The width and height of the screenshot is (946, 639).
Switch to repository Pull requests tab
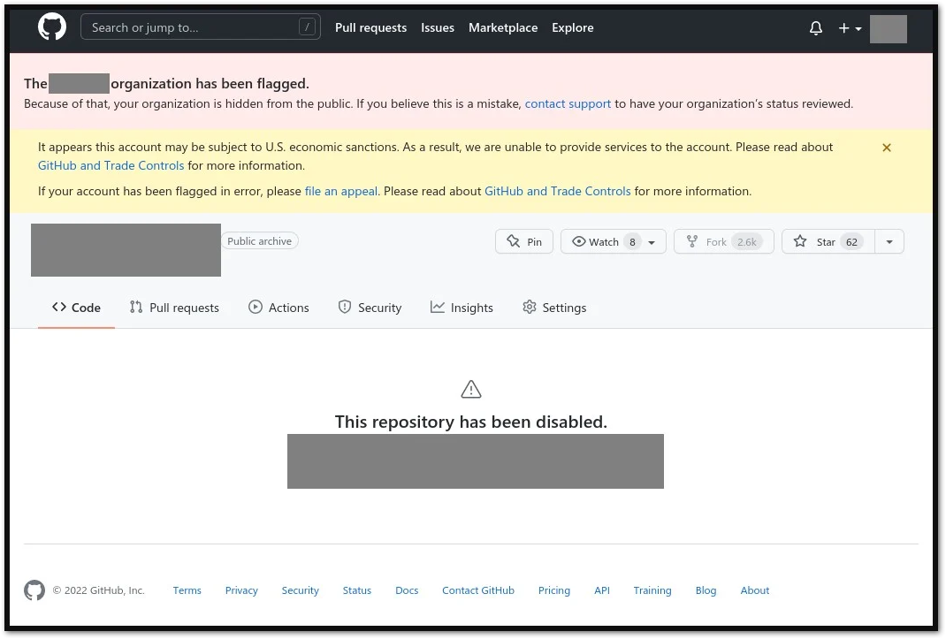tap(174, 308)
